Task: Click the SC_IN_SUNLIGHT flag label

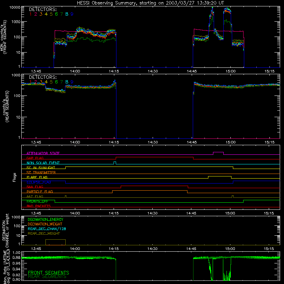Action: click(41, 168)
